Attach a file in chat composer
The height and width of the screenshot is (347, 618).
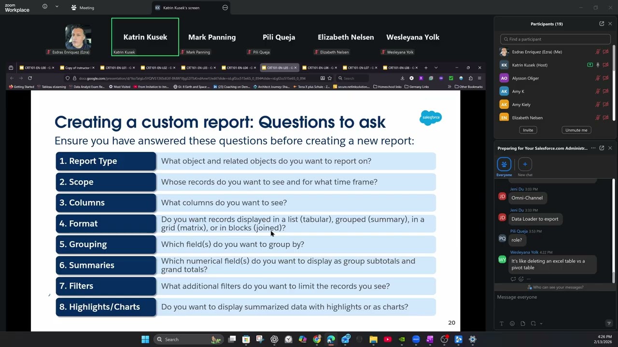tap(523, 323)
